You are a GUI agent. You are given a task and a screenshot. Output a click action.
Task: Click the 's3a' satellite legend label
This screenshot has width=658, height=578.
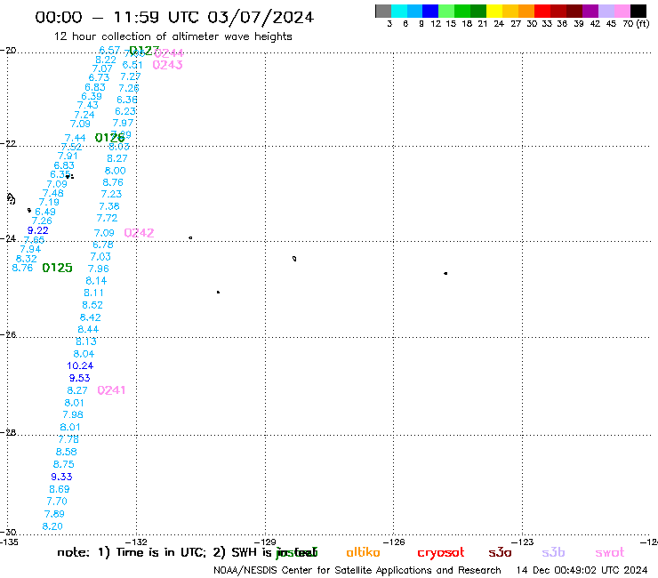(x=500, y=552)
